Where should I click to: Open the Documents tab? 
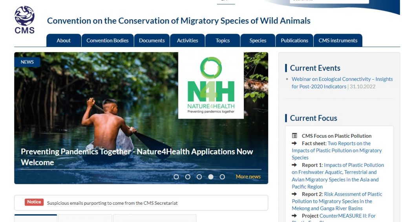pos(152,40)
